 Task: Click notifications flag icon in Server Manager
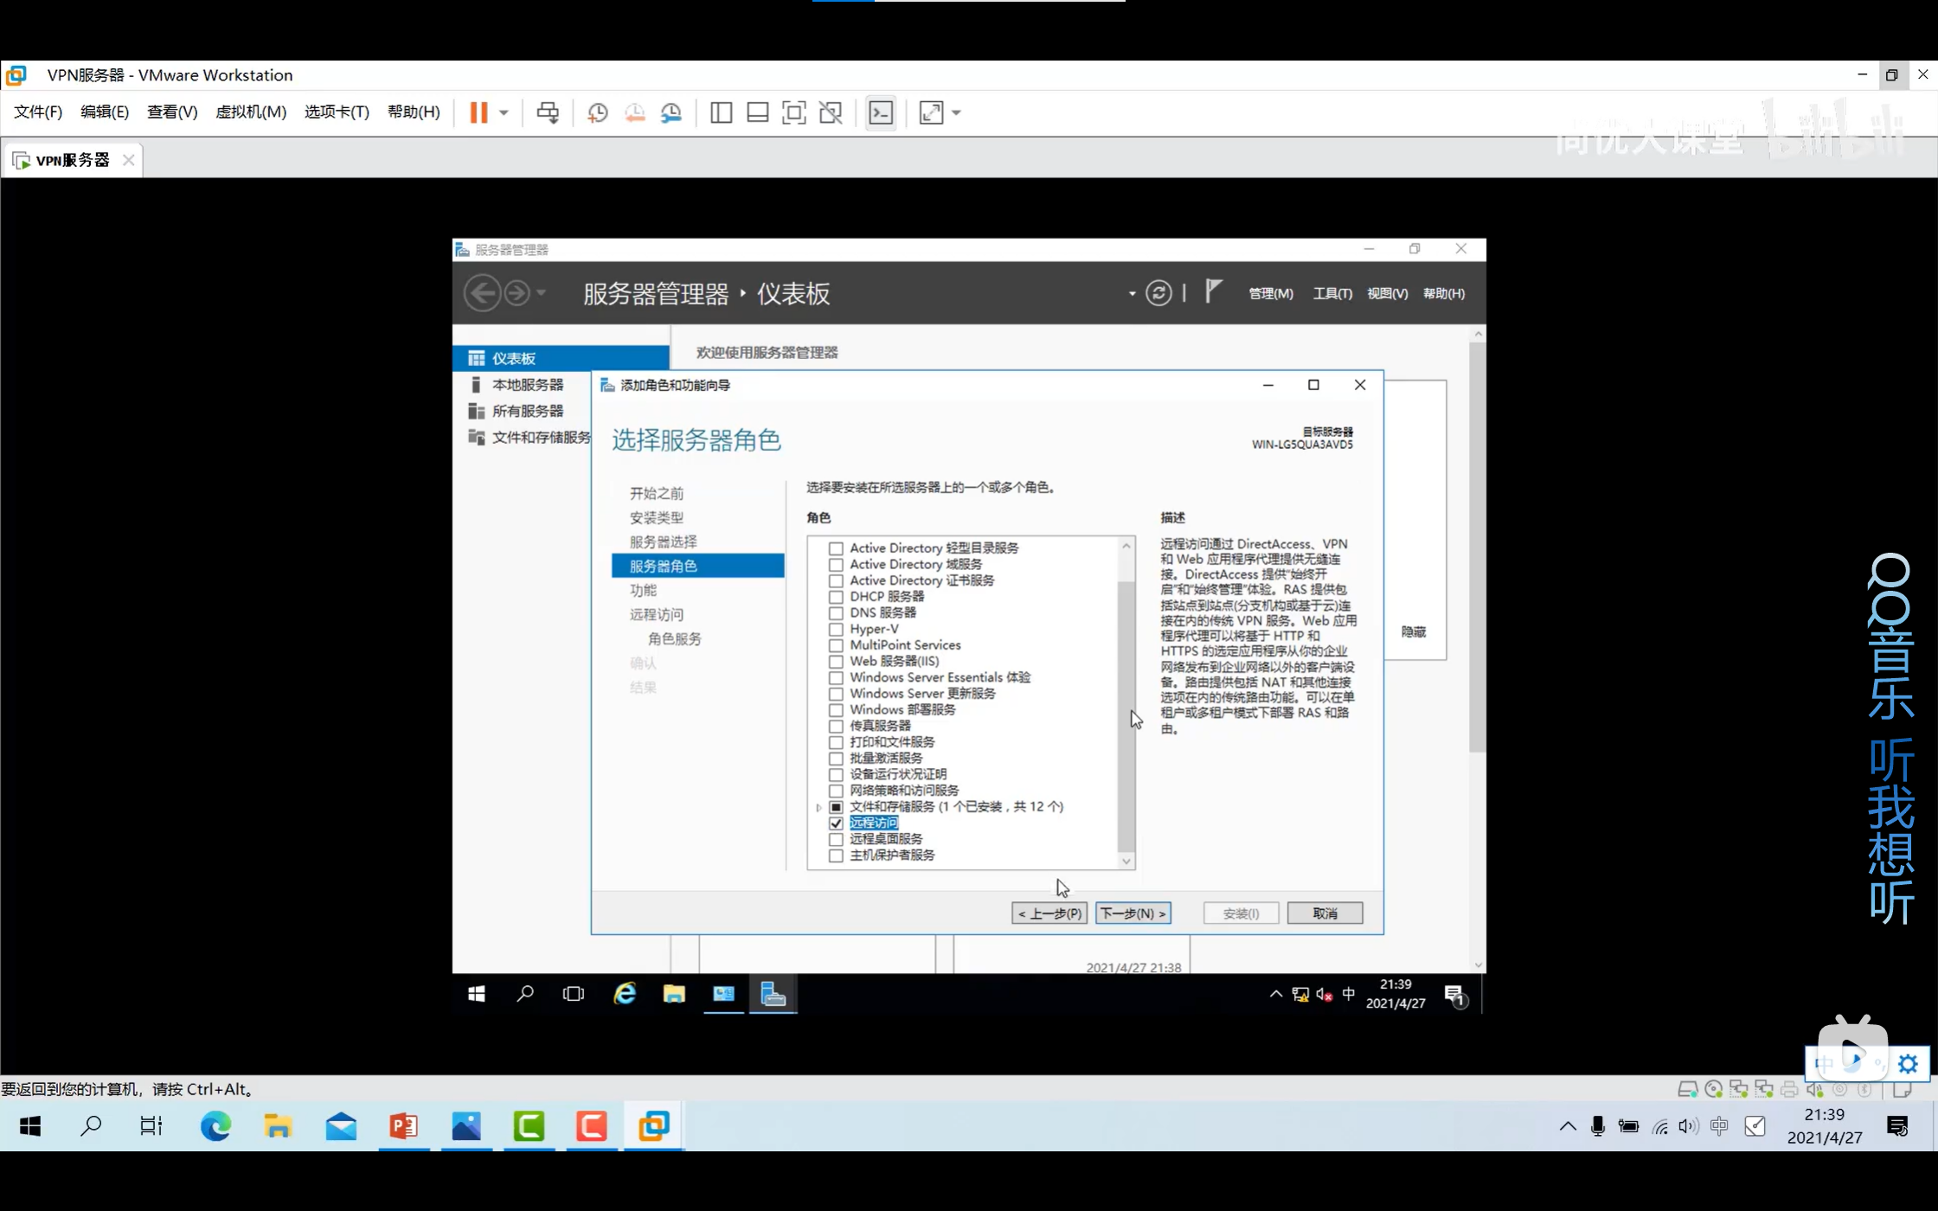1213,292
